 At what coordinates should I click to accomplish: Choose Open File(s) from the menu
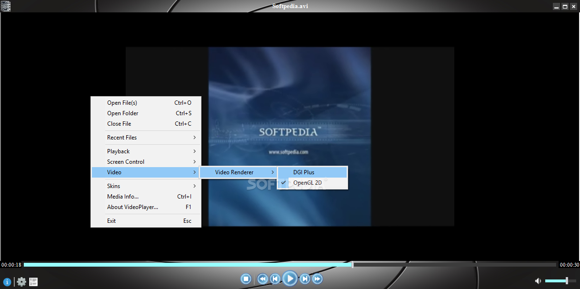pos(146,103)
